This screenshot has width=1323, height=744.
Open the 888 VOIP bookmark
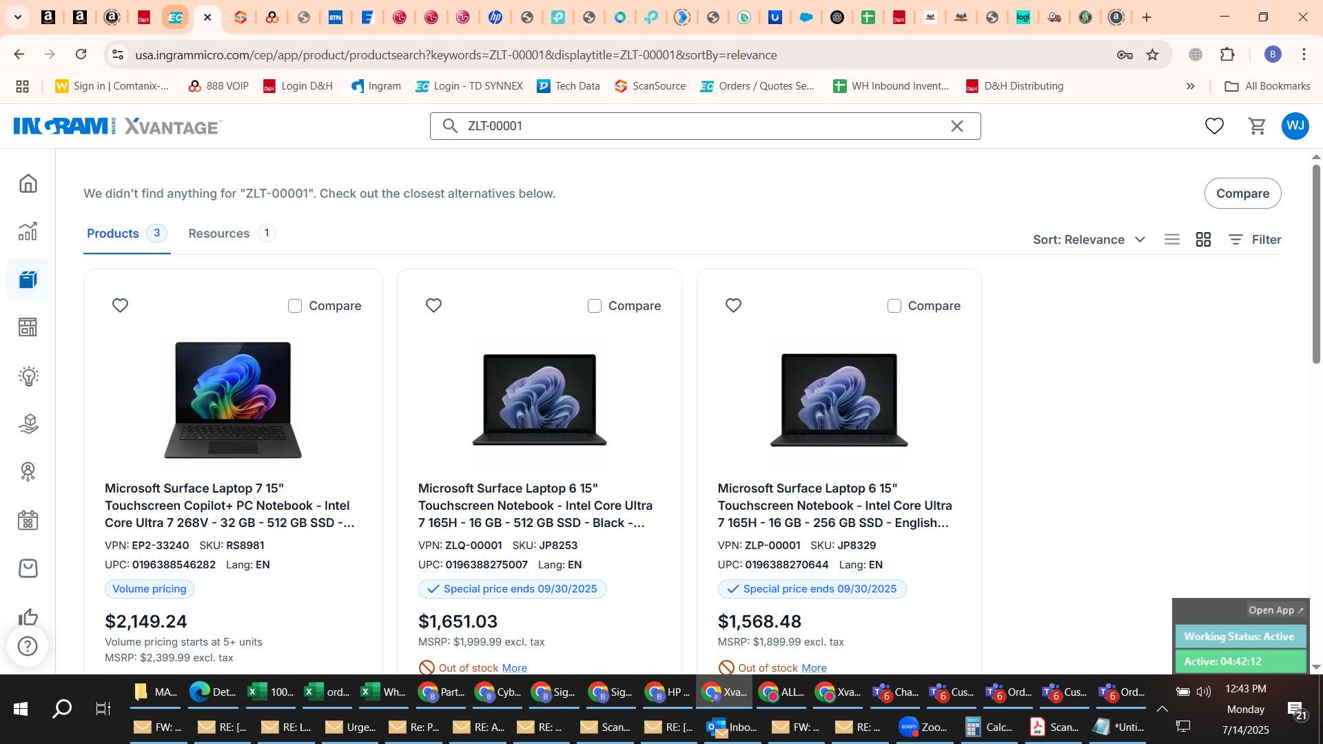coord(218,86)
